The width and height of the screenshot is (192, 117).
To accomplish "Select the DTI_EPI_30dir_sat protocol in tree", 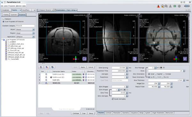I will point(14,46).
